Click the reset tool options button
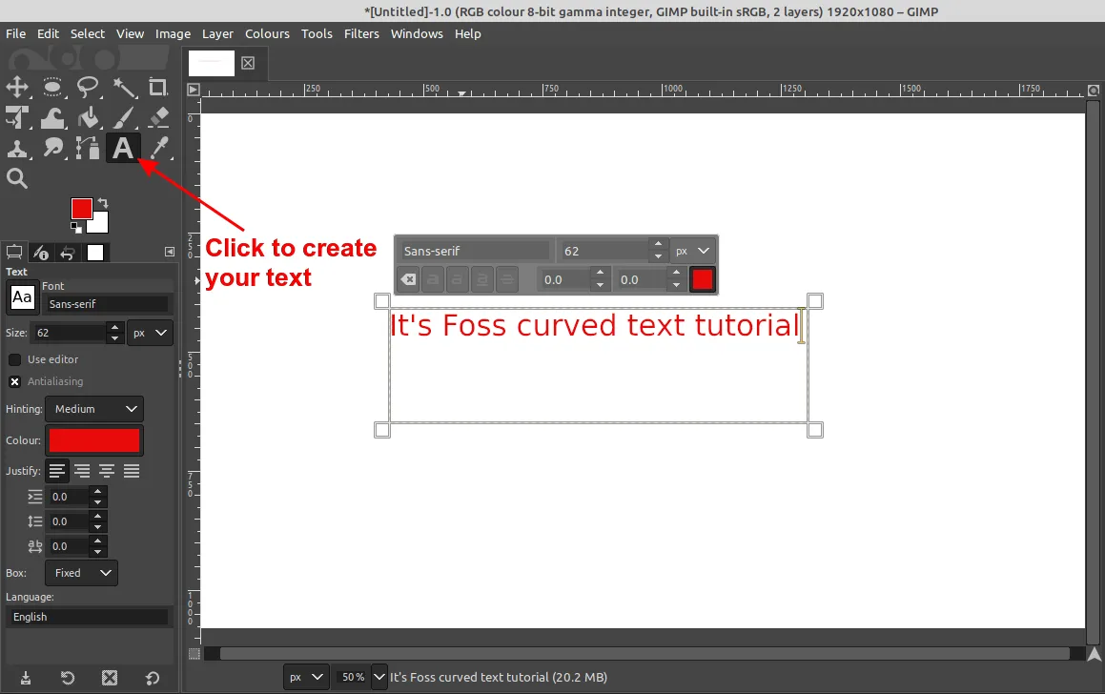Screen dimensions: 1105x694 click(x=152, y=678)
